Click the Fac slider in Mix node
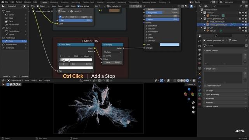 [75, 20]
